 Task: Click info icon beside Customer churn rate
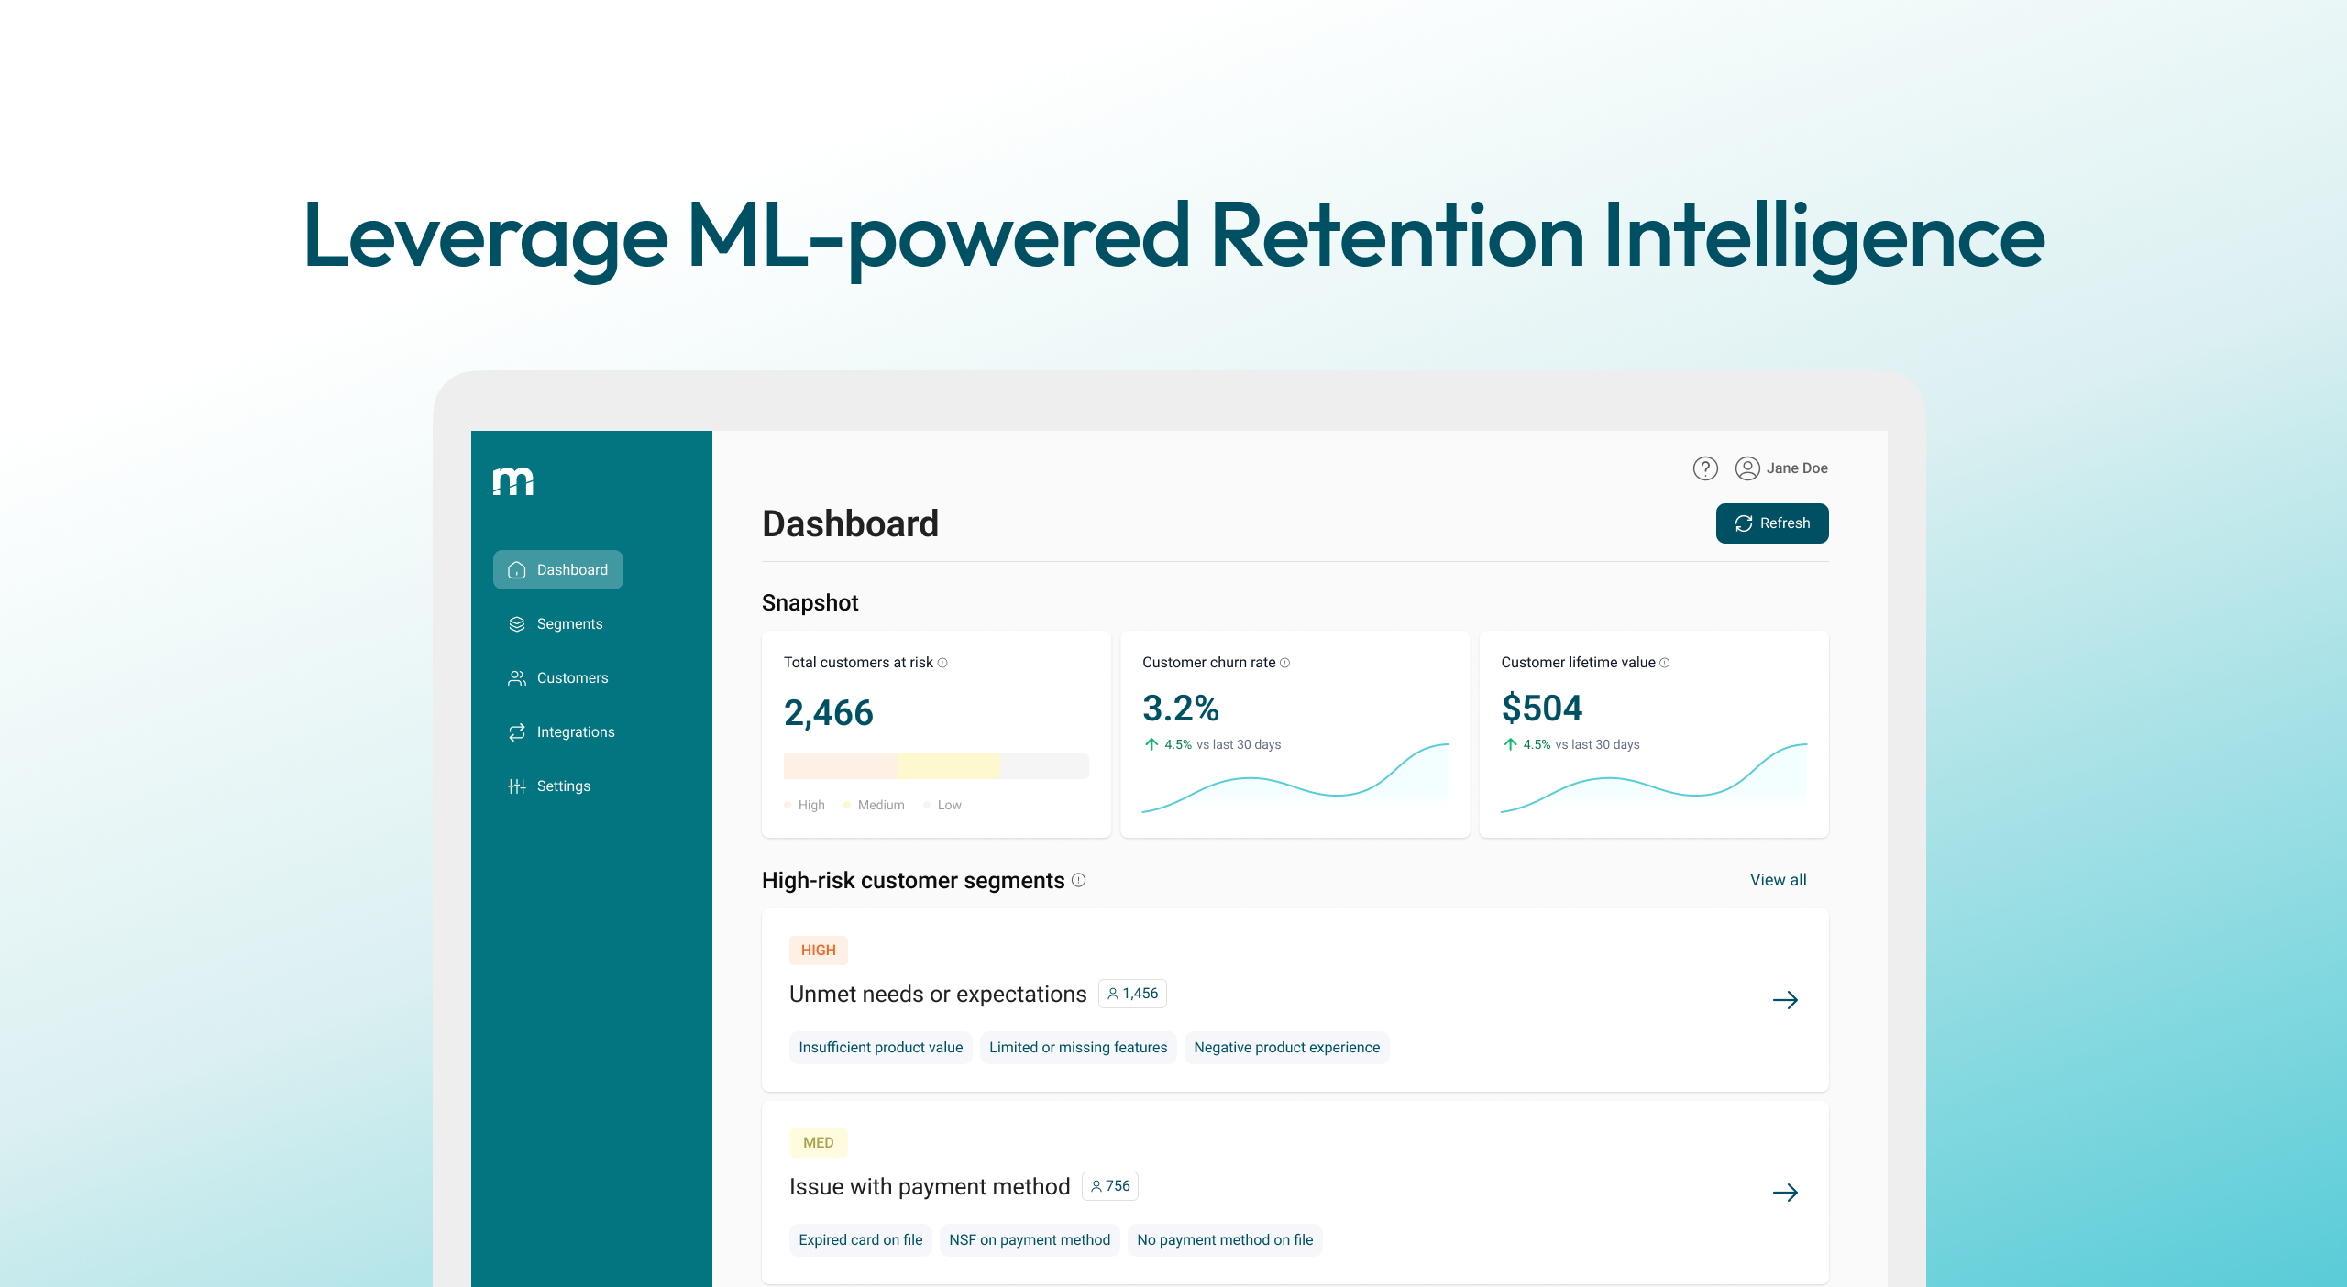1284,663
